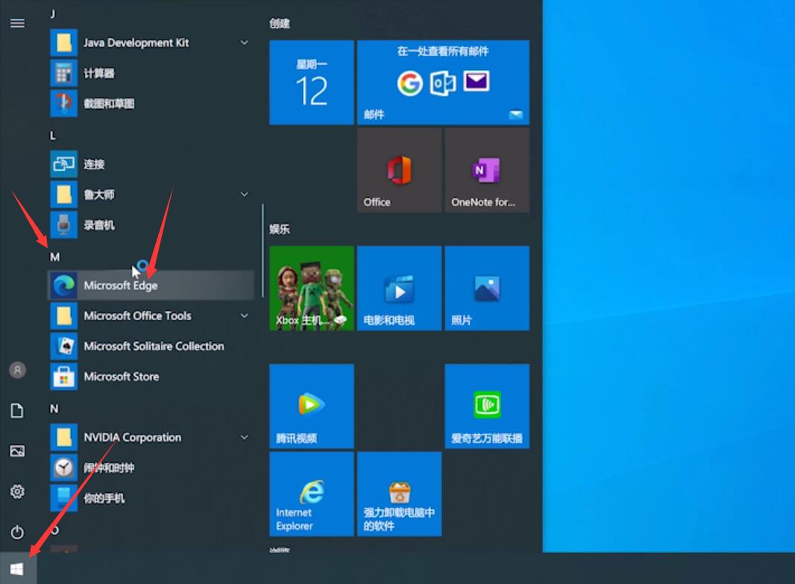Open Pictures icon in Start sidebar

(17, 451)
